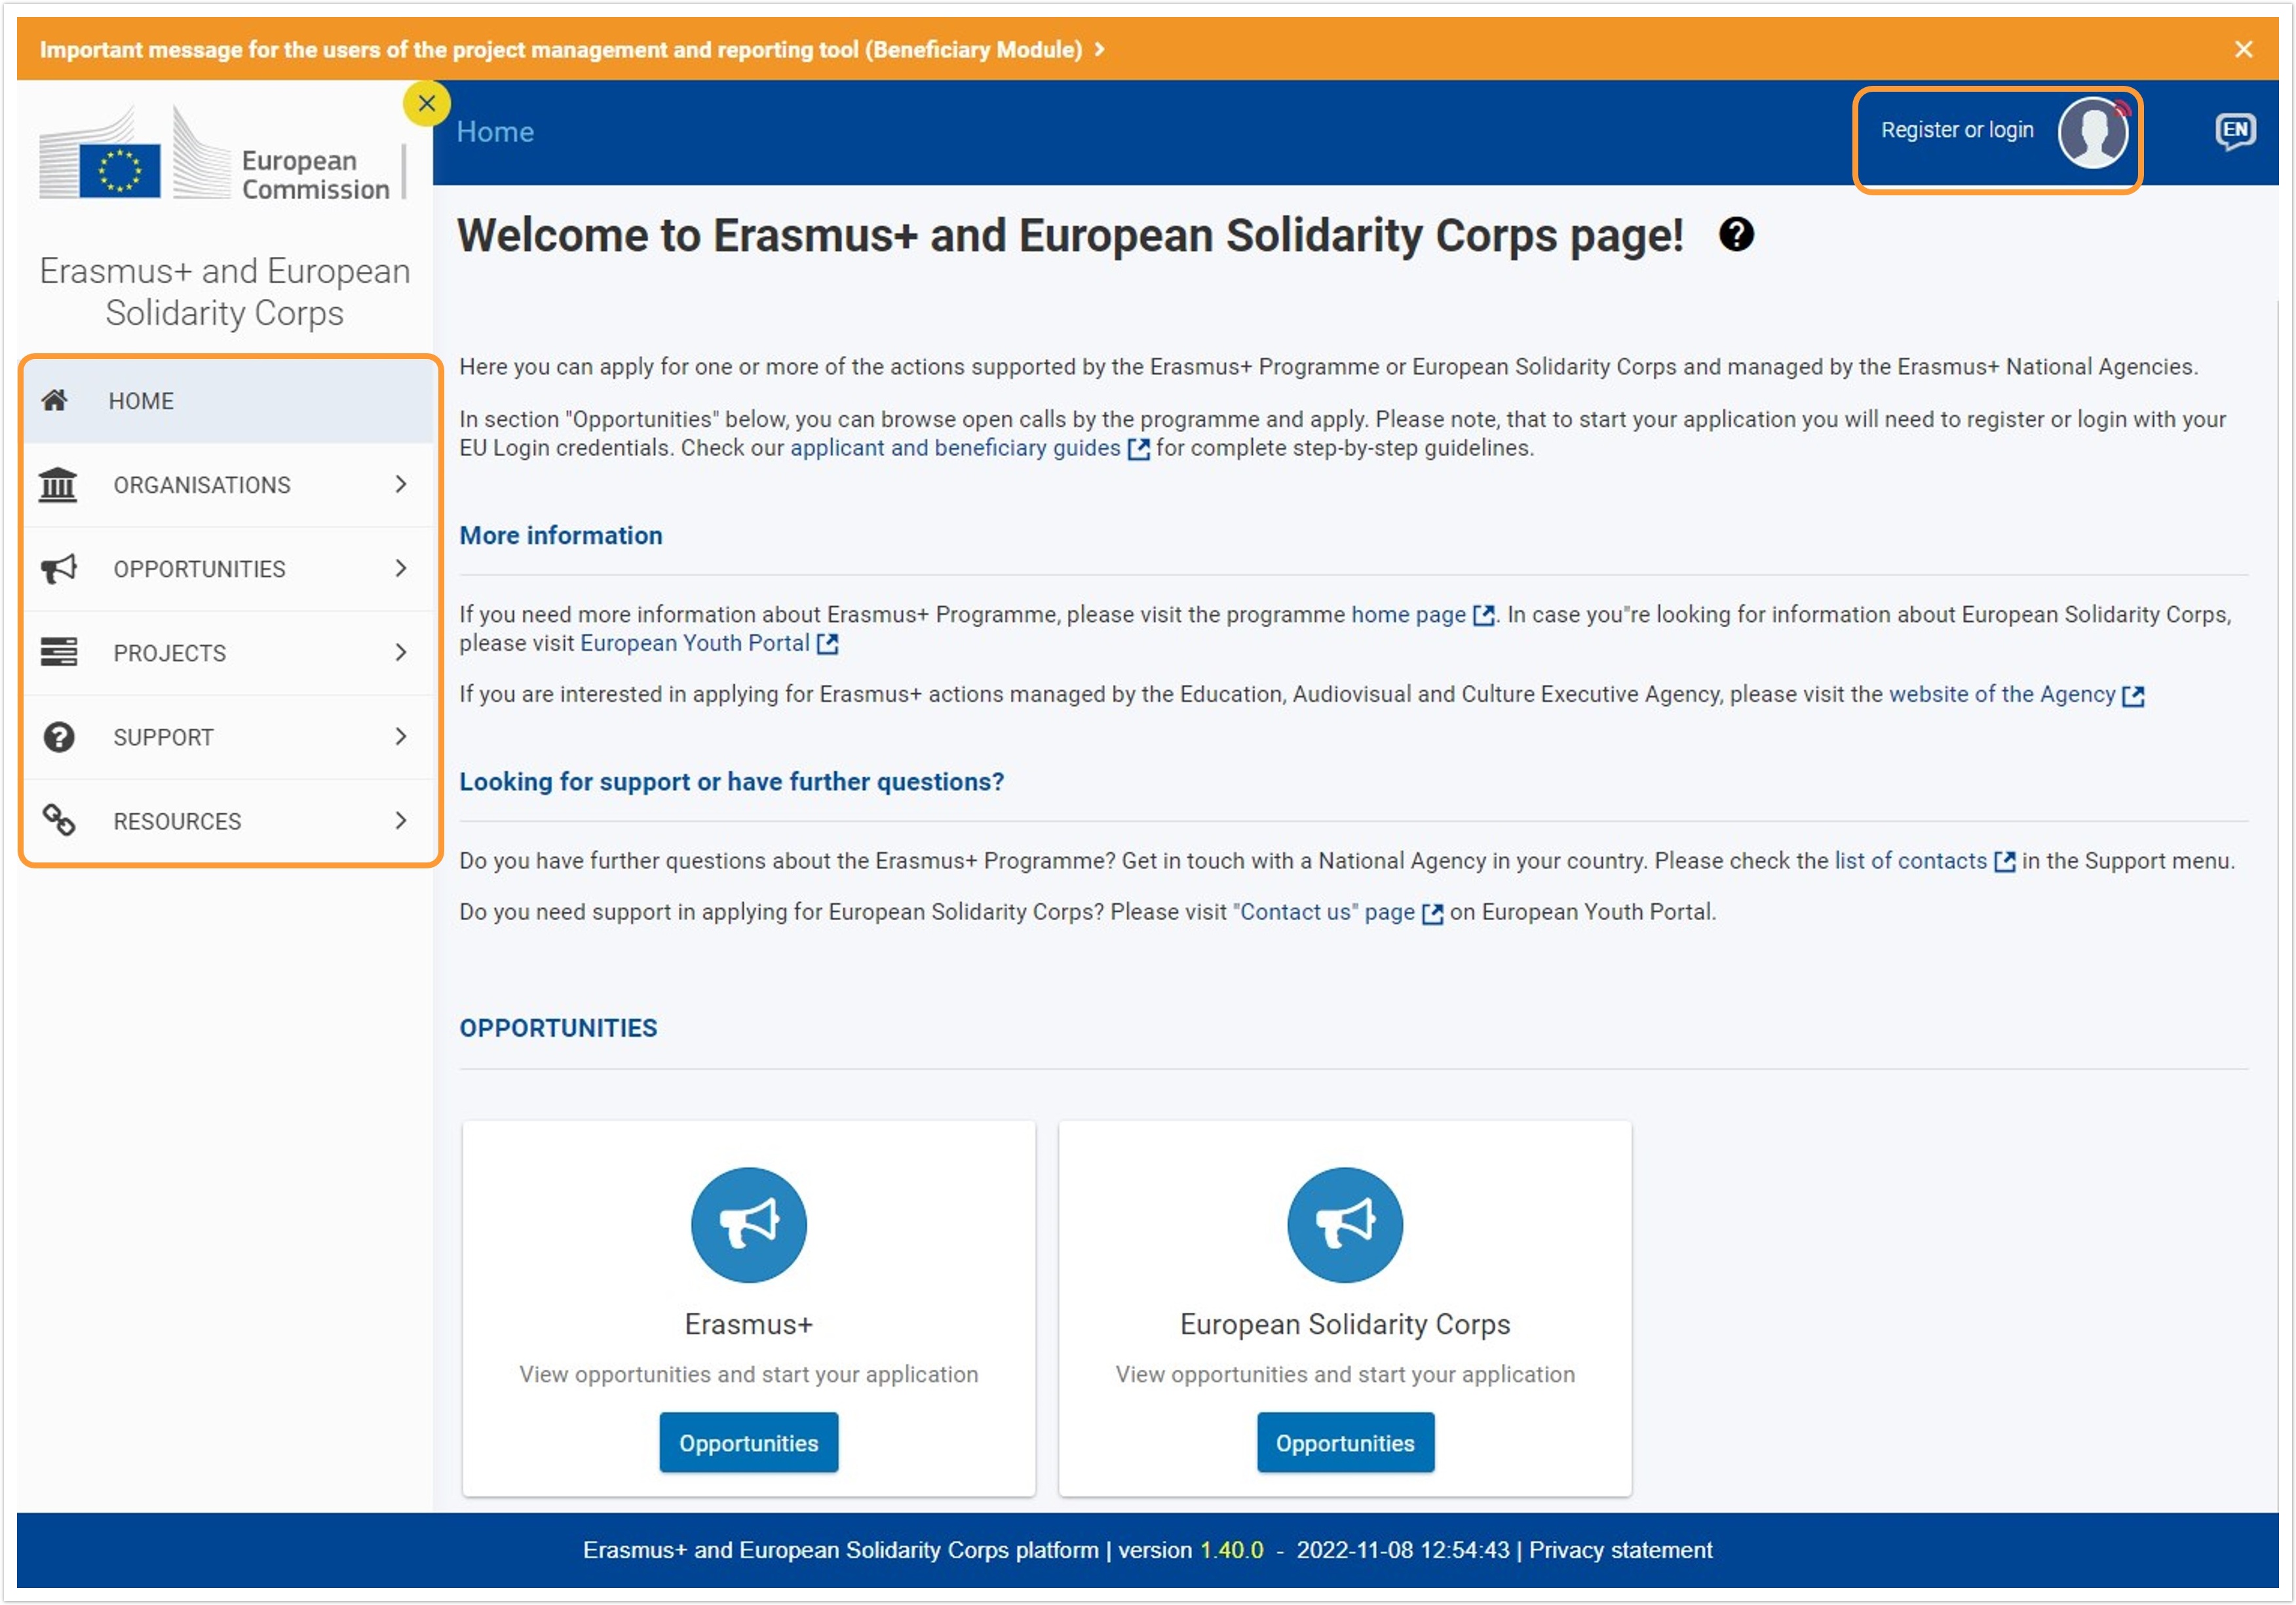Click the Erasmus+ card megaphone icon

click(x=748, y=1224)
